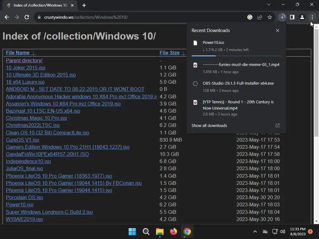Download W10AIE2019.iso
319x239 pixels.
(x=24, y=219)
